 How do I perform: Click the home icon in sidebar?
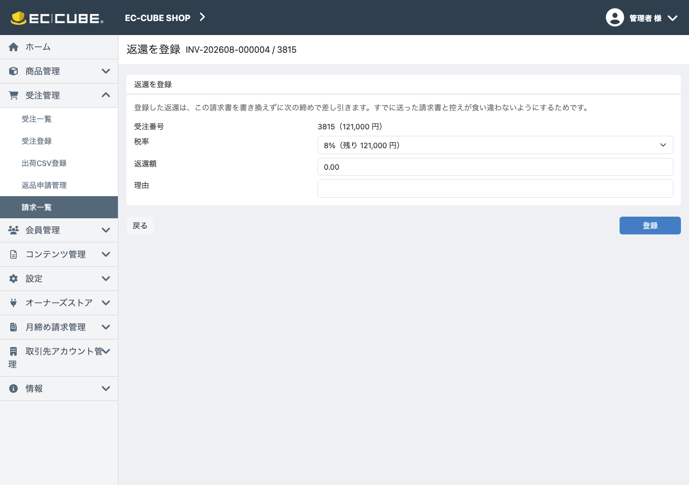pyautogui.click(x=13, y=47)
